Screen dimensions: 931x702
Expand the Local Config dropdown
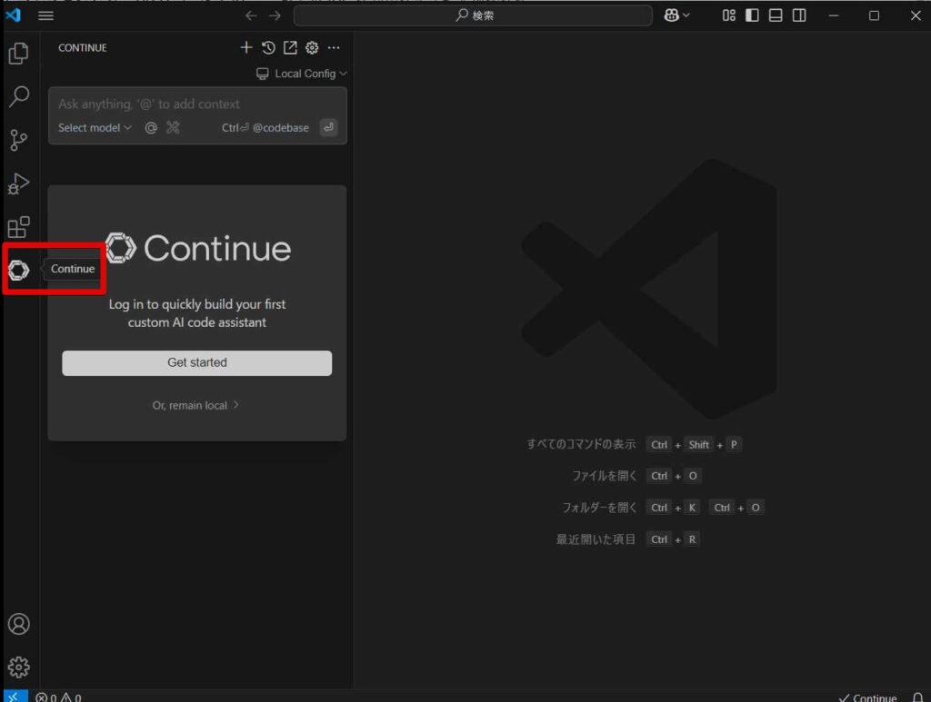(x=302, y=74)
